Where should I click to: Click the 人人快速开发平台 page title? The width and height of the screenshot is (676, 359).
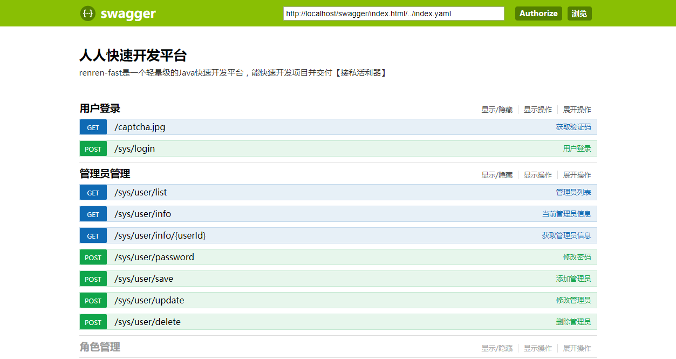pos(133,56)
